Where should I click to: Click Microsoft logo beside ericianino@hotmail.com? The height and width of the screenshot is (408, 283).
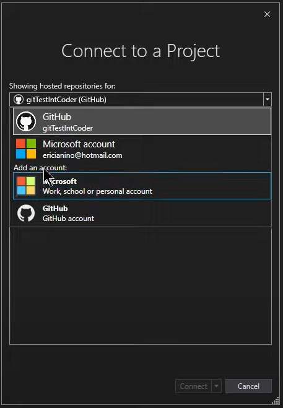[26, 149]
